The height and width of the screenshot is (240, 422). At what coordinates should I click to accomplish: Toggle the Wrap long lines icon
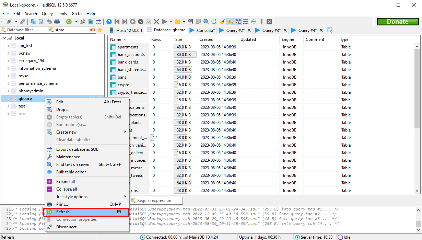[x=246, y=22]
